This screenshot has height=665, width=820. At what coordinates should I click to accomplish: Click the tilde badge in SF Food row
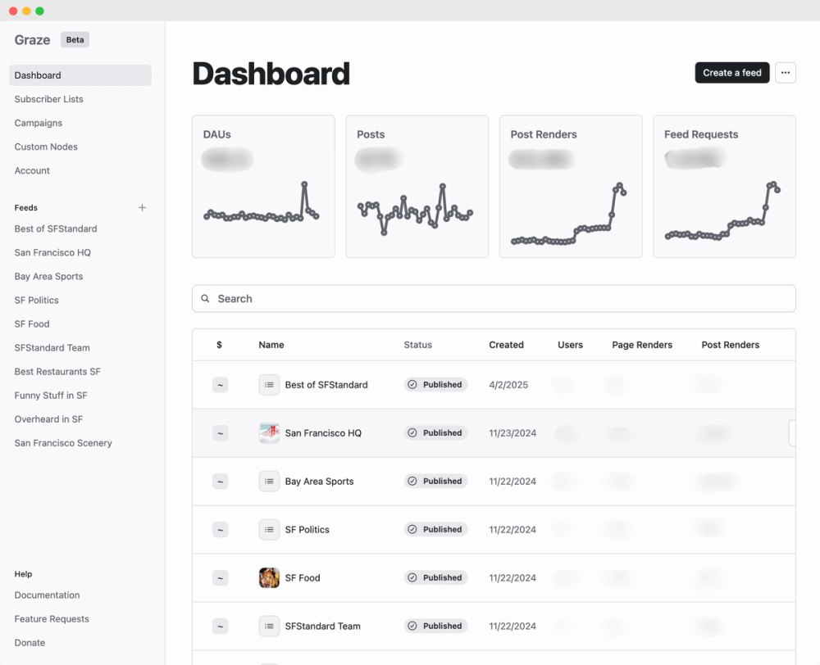click(220, 577)
